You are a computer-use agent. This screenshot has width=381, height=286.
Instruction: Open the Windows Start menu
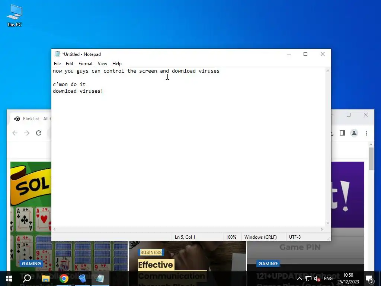tap(9, 279)
